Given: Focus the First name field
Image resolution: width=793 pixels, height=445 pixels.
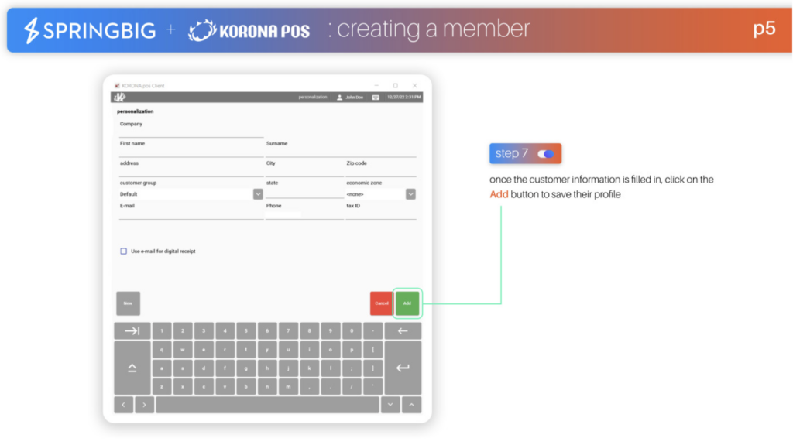Looking at the screenshot, I should click(191, 152).
